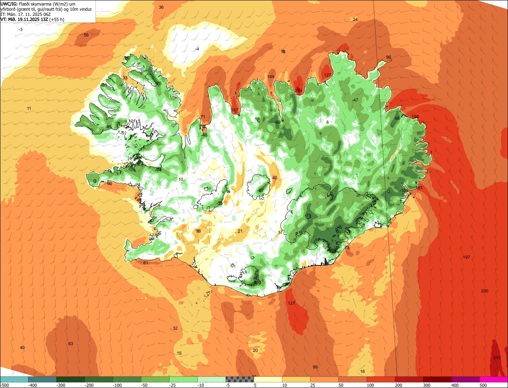Click the -74 value on the map
Screen dimensions: 508x388
(158, 169)
